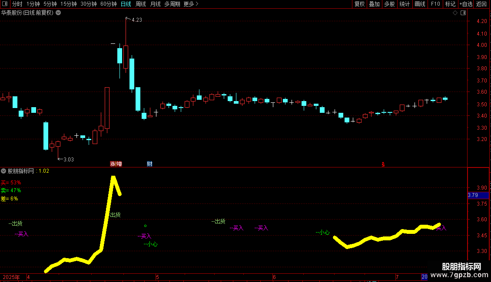The image size is (491, 282).
Task: Switch to 分时 intraday view
Action: (17, 4)
